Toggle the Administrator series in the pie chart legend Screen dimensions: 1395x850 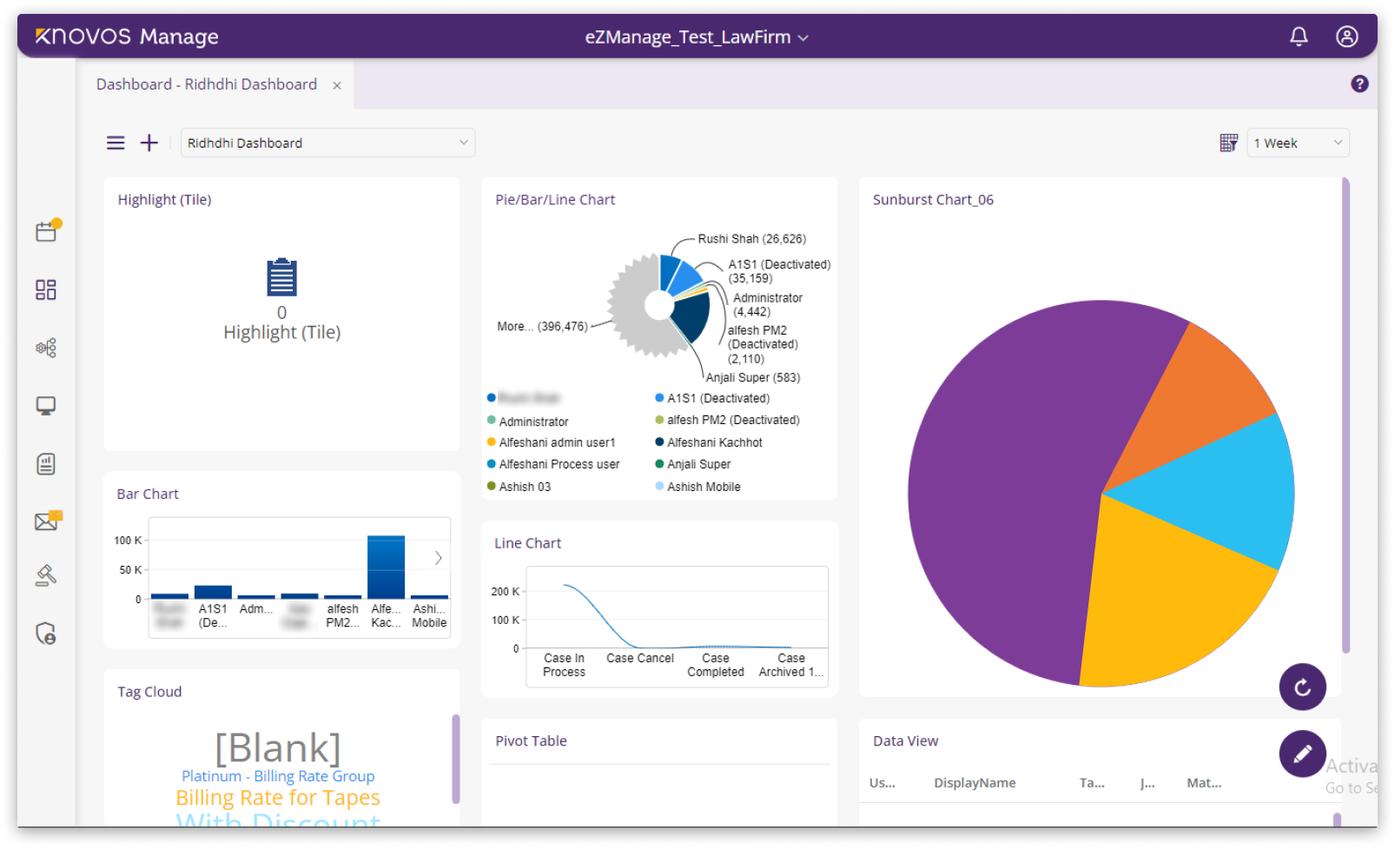coord(532,421)
